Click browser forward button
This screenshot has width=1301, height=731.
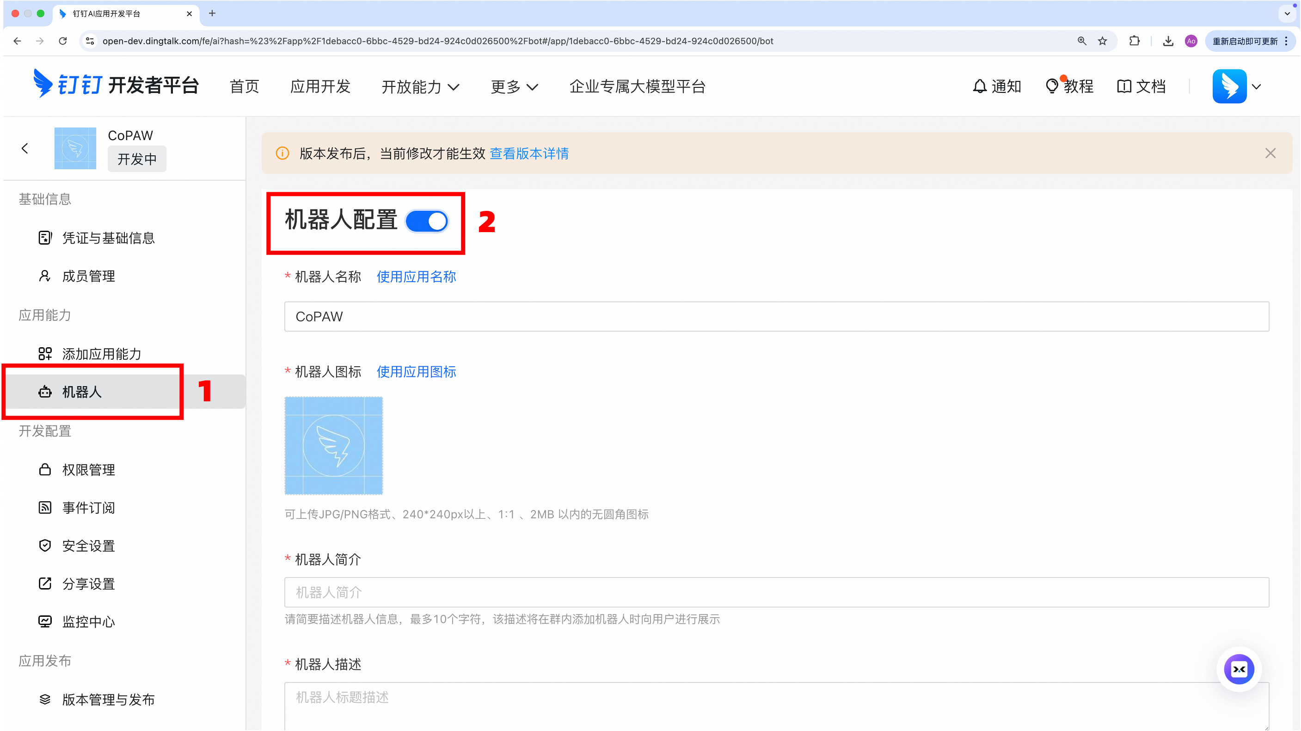click(40, 41)
